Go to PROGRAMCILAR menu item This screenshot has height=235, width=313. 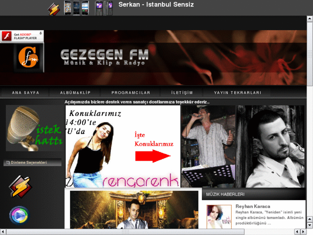(131, 93)
